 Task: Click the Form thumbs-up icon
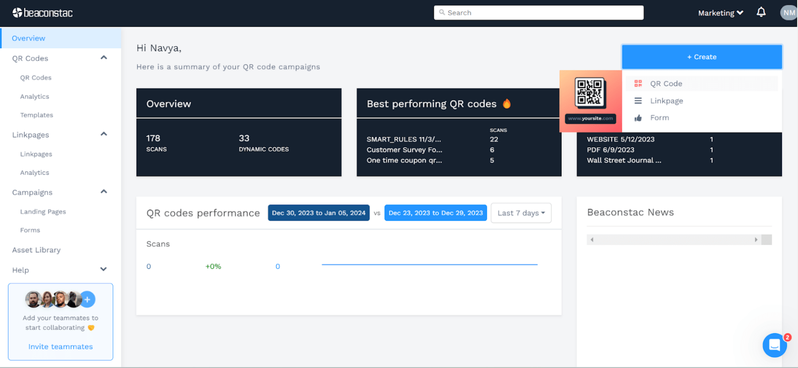(638, 118)
